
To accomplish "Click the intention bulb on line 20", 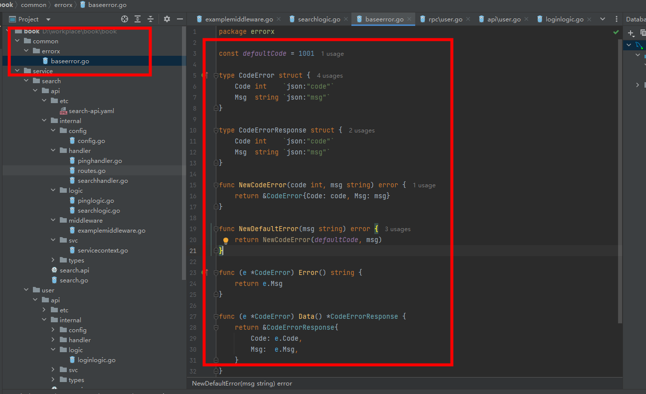I will point(226,240).
